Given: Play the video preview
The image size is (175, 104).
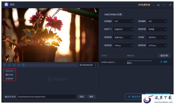Looking at the screenshot, I should click(x=5, y=65).
